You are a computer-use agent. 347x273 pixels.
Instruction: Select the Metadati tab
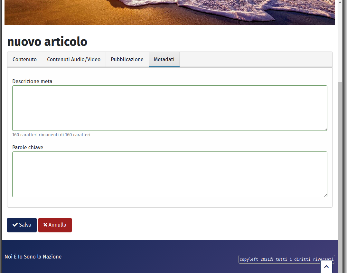point(164,60)
